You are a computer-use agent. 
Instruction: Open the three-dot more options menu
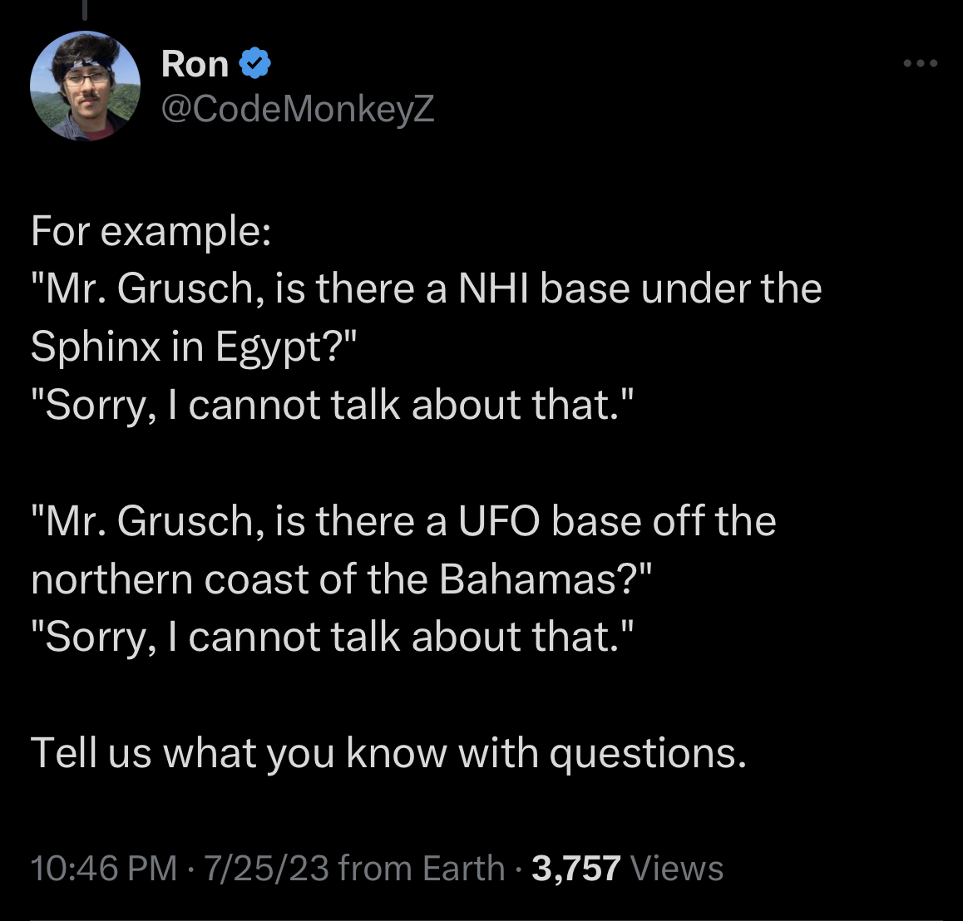coord(921,64)
